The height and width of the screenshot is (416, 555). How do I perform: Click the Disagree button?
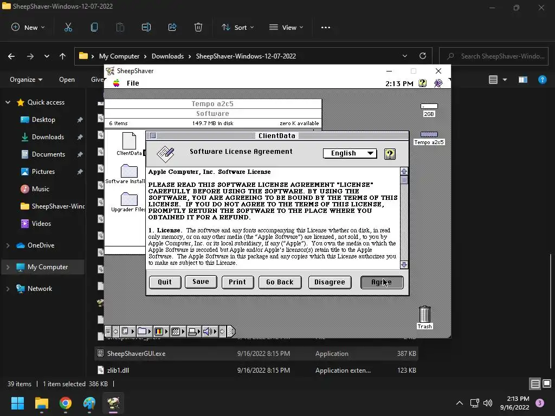330,282
